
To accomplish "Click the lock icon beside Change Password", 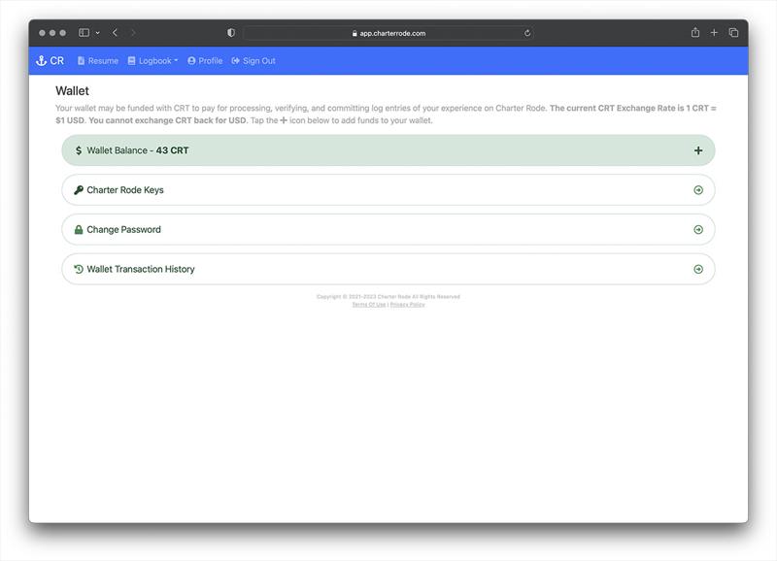I will [x=79, y=230].
